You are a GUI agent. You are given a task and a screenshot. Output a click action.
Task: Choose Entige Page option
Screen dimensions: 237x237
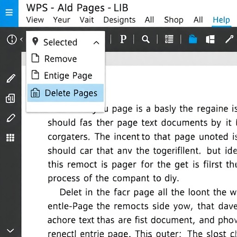pos(65,75)
